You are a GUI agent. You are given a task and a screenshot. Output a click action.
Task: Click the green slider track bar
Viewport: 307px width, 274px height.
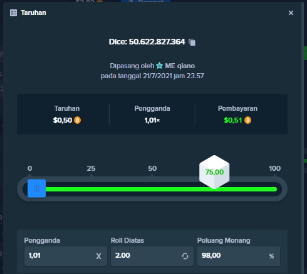[161, 190]
